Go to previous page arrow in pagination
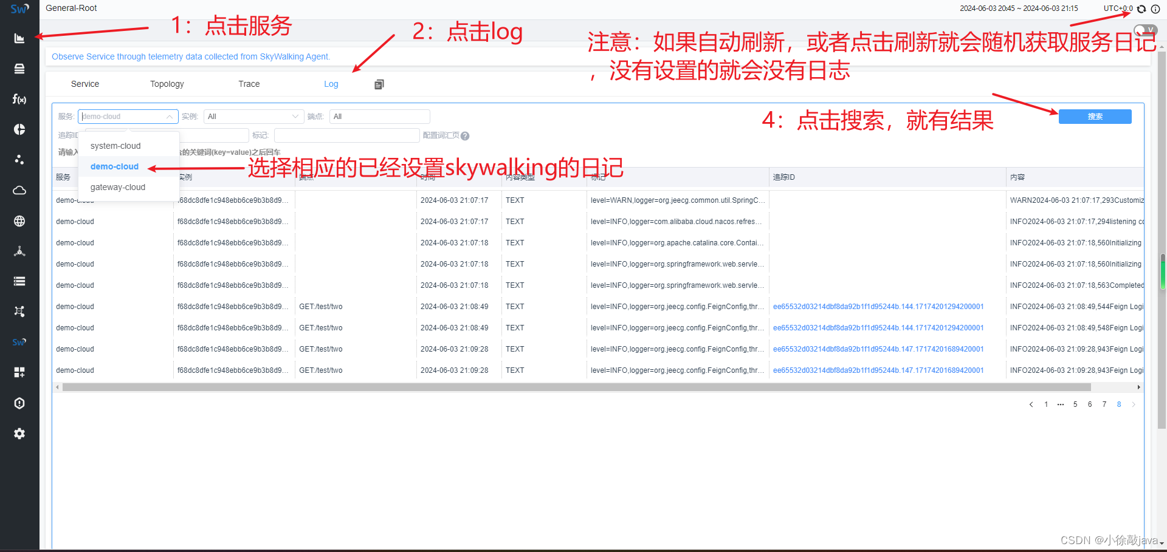 (x=1031, y=404)
